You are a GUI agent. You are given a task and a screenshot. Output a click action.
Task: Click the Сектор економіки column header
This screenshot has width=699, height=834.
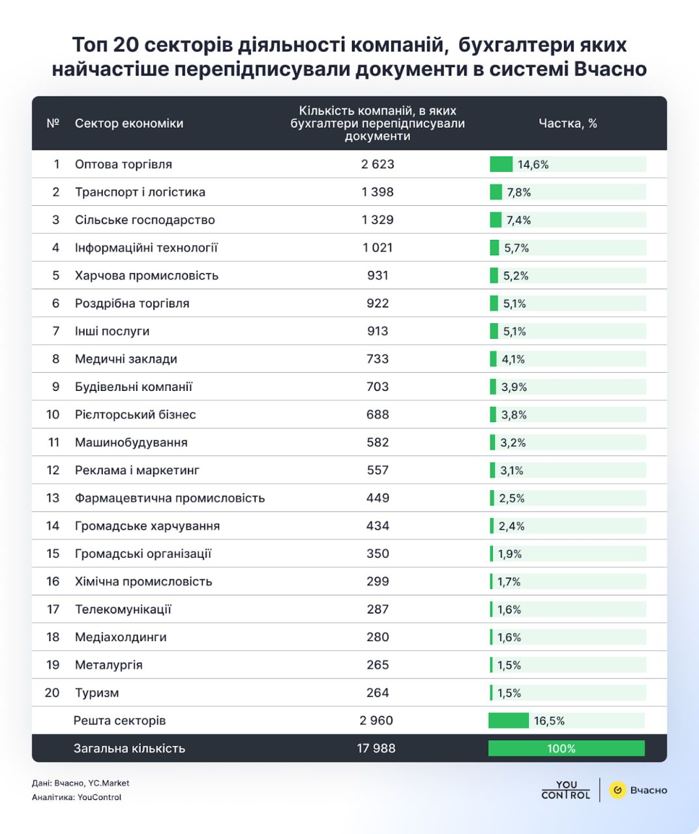[129, 123]
